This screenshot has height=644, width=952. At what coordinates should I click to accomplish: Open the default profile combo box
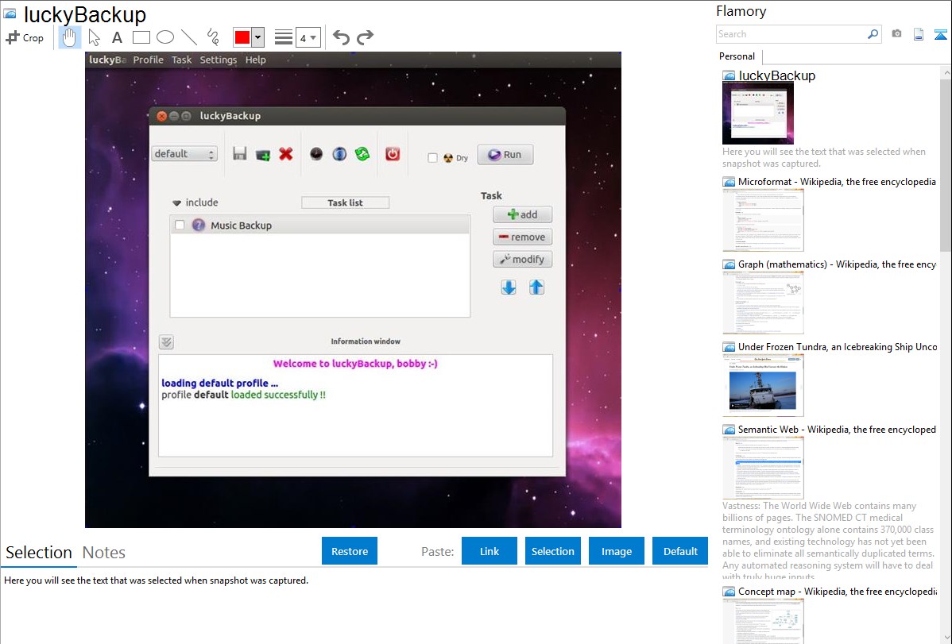coord(184,154)
